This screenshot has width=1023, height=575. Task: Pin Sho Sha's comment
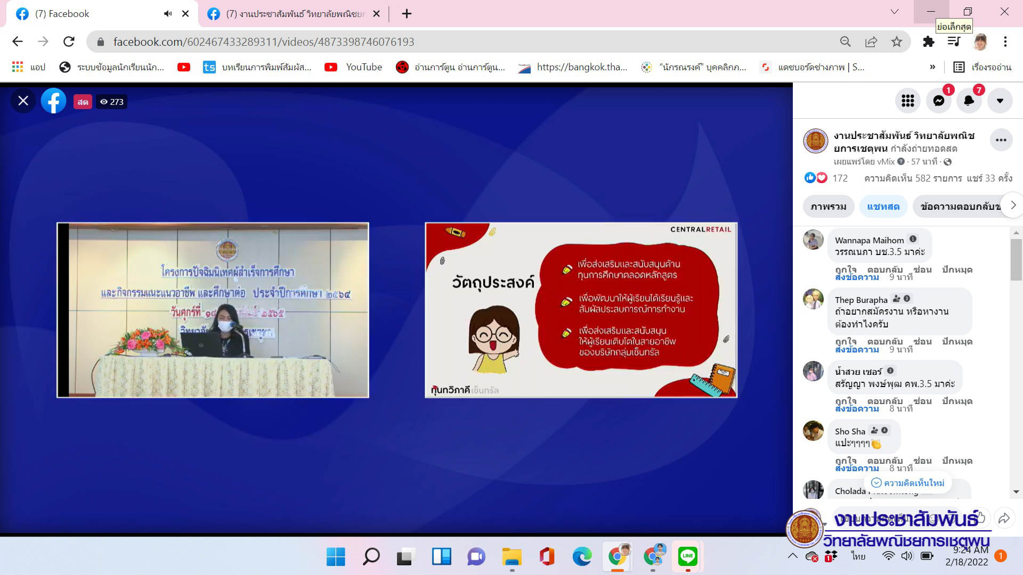(957, 461)
